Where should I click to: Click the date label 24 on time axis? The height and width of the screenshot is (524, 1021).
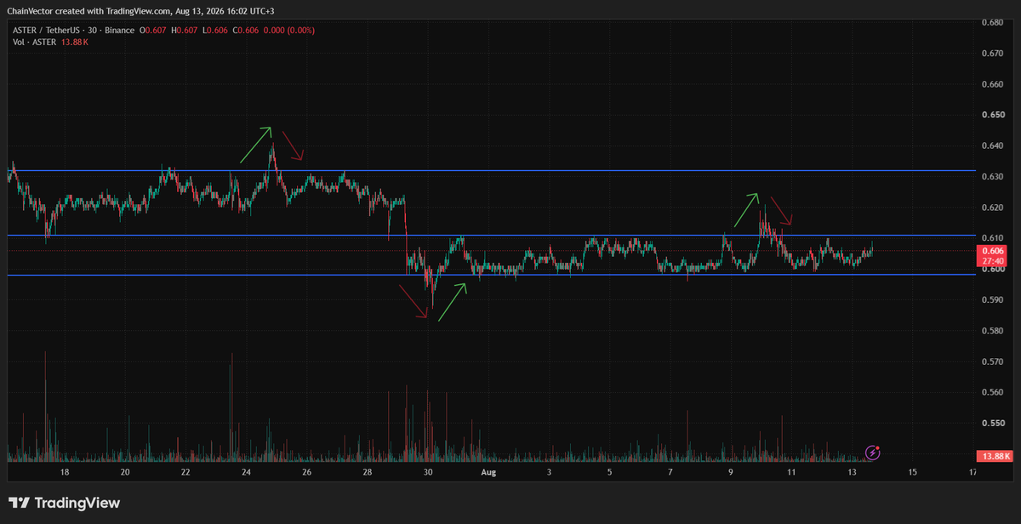pos(246,471)
